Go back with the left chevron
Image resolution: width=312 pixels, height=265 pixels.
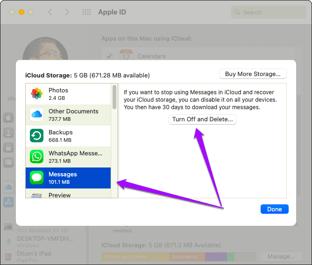pos(50,12)
